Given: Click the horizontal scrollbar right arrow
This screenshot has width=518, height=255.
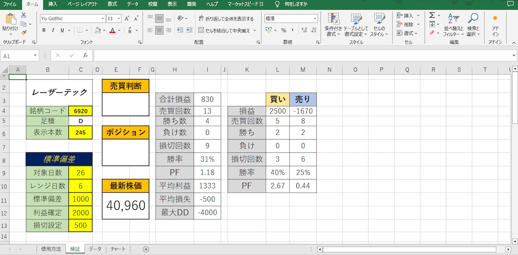Looking at the screenshot, I should [x=508, y=249].
